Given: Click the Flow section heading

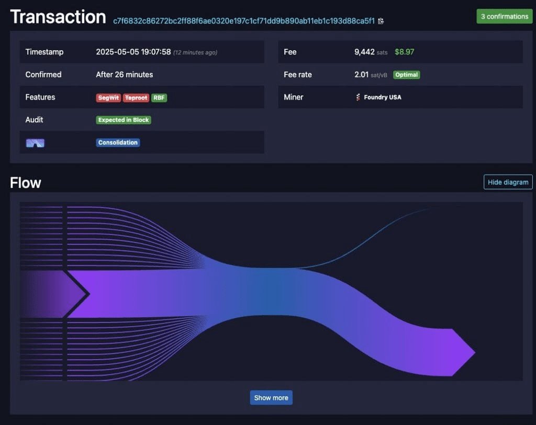Looking at the screenshot, I should 26,183.
